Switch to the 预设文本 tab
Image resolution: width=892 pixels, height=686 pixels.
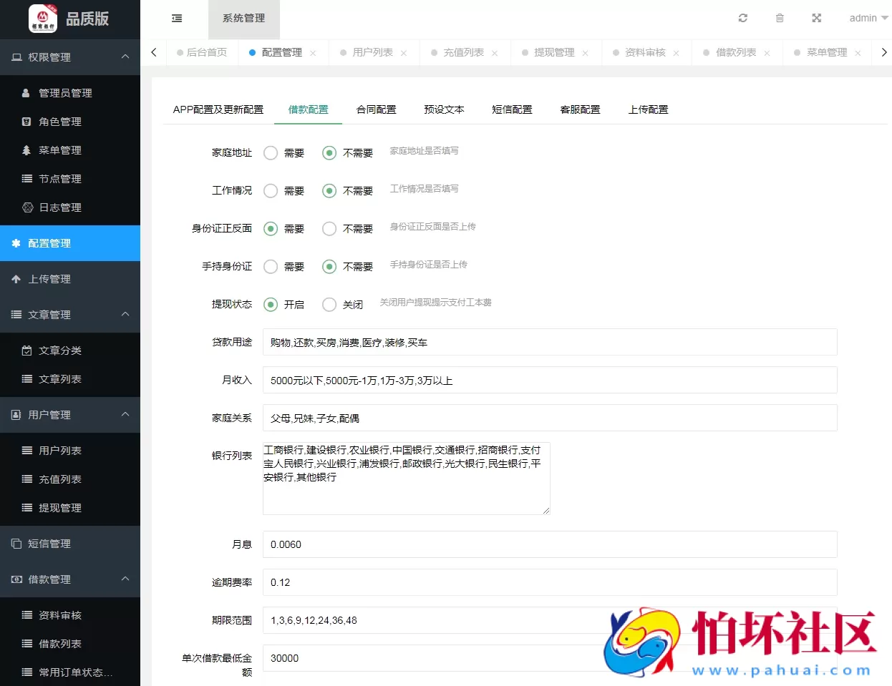coord(444,109)
